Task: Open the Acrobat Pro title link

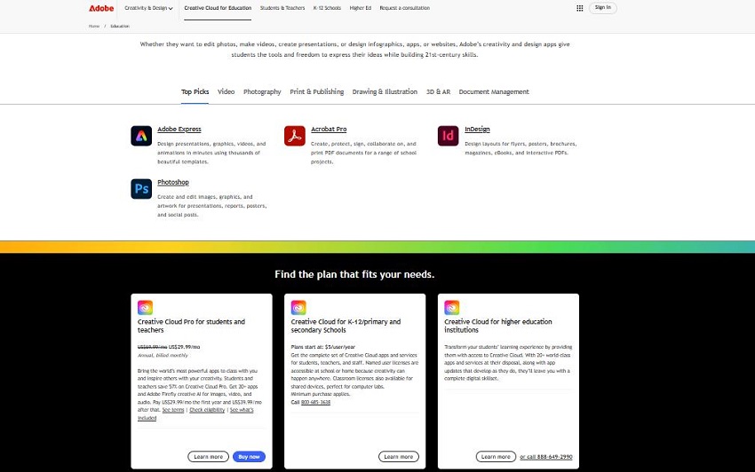Action: (329, 129)
